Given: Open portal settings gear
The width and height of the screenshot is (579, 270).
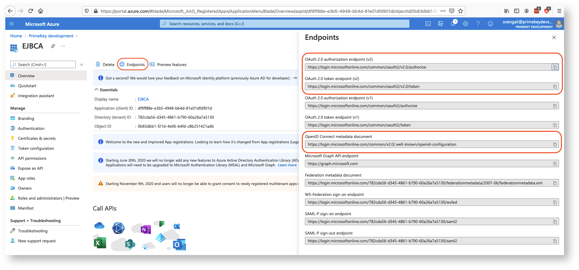Looking at the screenshot, I should coord(466,24).
